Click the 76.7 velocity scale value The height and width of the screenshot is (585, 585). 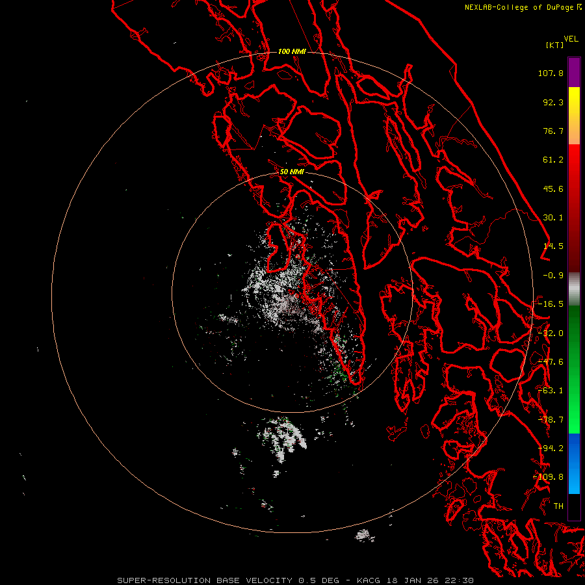(553, 131)
